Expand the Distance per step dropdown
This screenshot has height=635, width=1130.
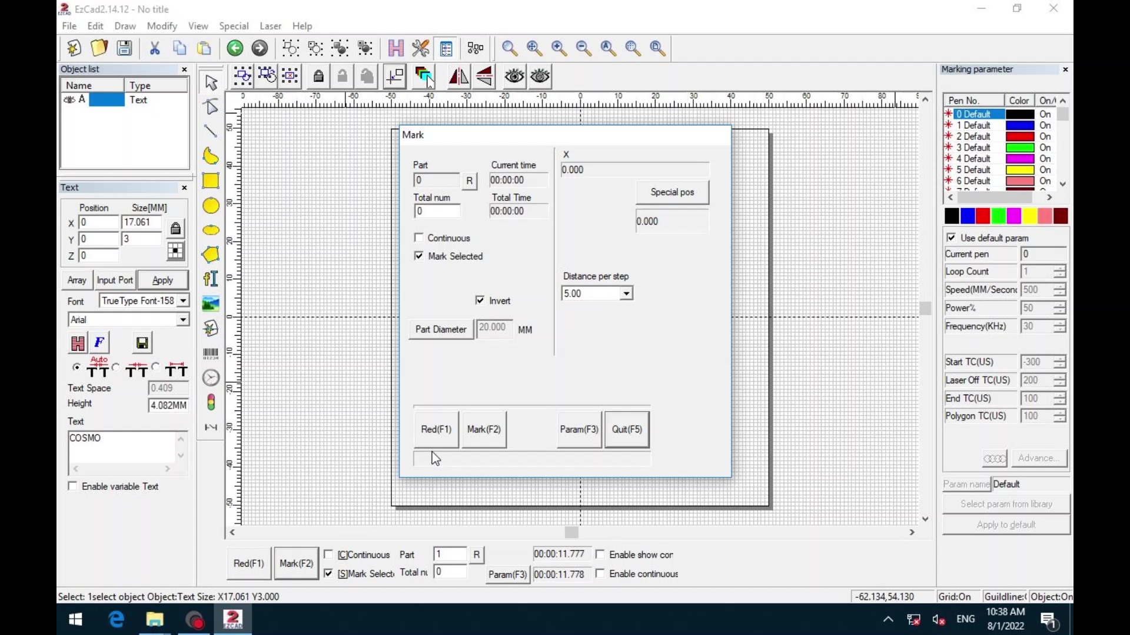[627, 293]
